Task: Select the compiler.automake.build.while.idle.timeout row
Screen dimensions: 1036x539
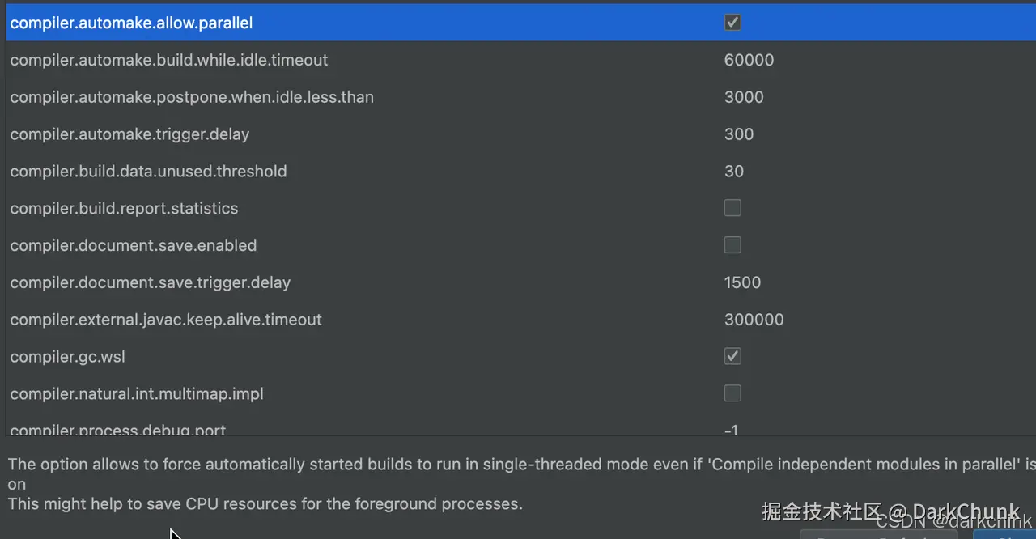Action: (168, 60)
